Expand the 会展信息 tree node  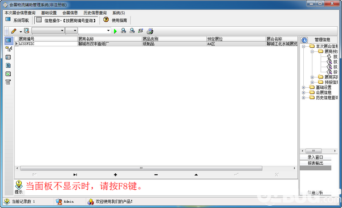pyautogui.click(x=303, y=92)
